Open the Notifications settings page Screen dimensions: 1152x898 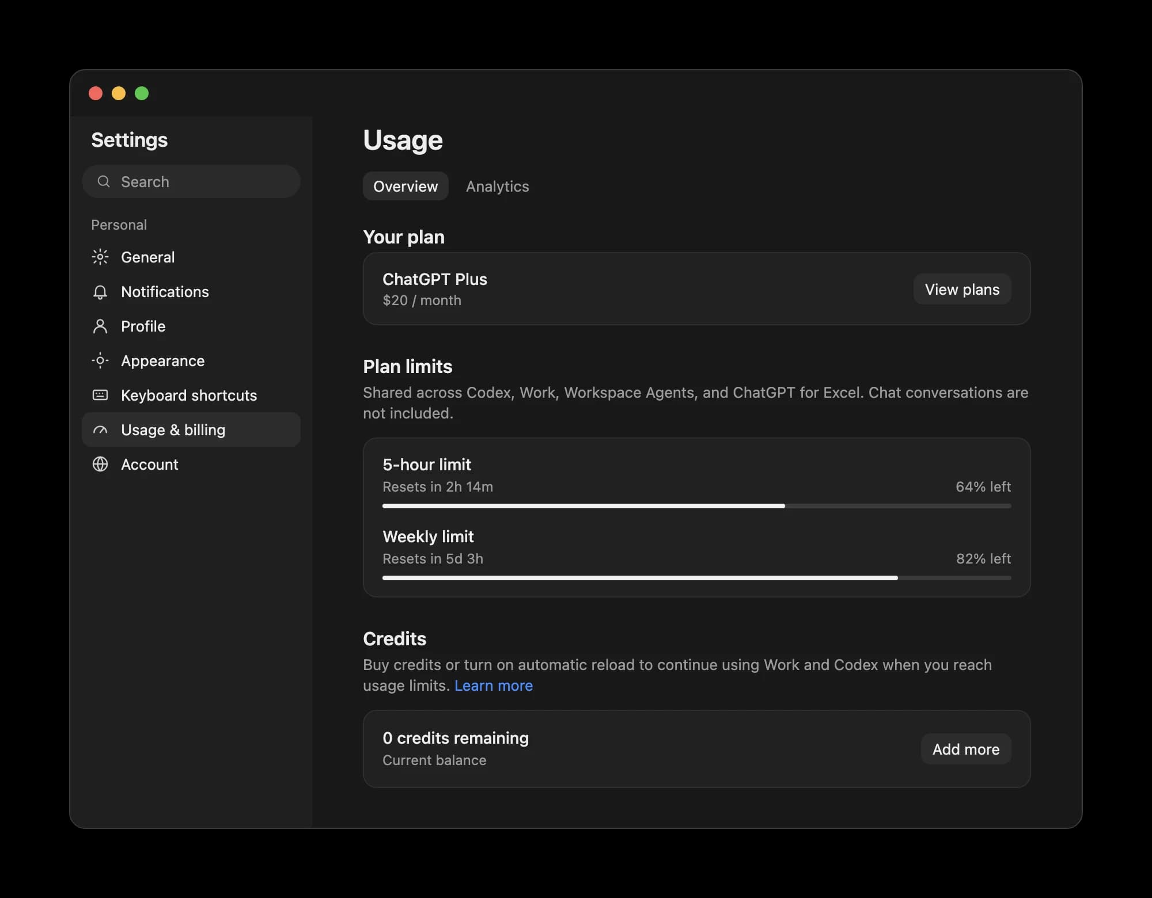click(191, 292)
